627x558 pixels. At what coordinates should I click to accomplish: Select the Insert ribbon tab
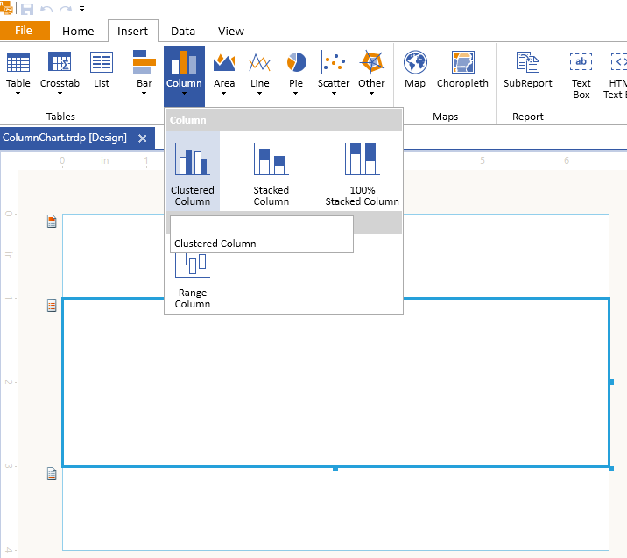click(133, 32)
